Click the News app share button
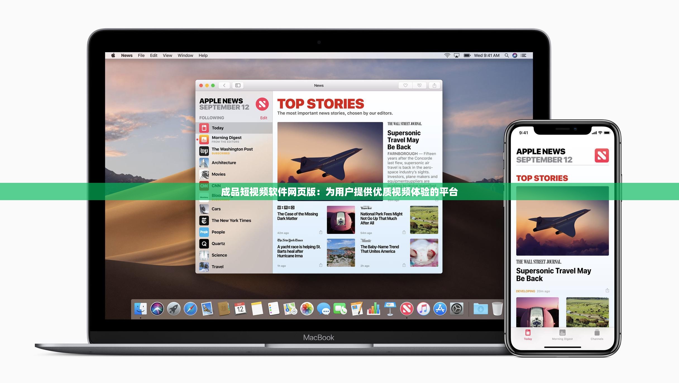The image size is (679, 383). [x=432, y=85]
